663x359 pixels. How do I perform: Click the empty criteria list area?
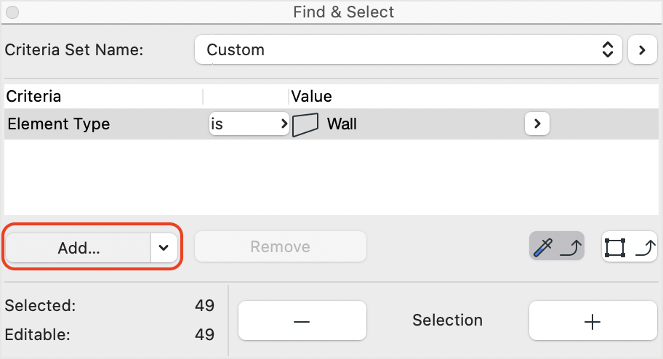331,177
